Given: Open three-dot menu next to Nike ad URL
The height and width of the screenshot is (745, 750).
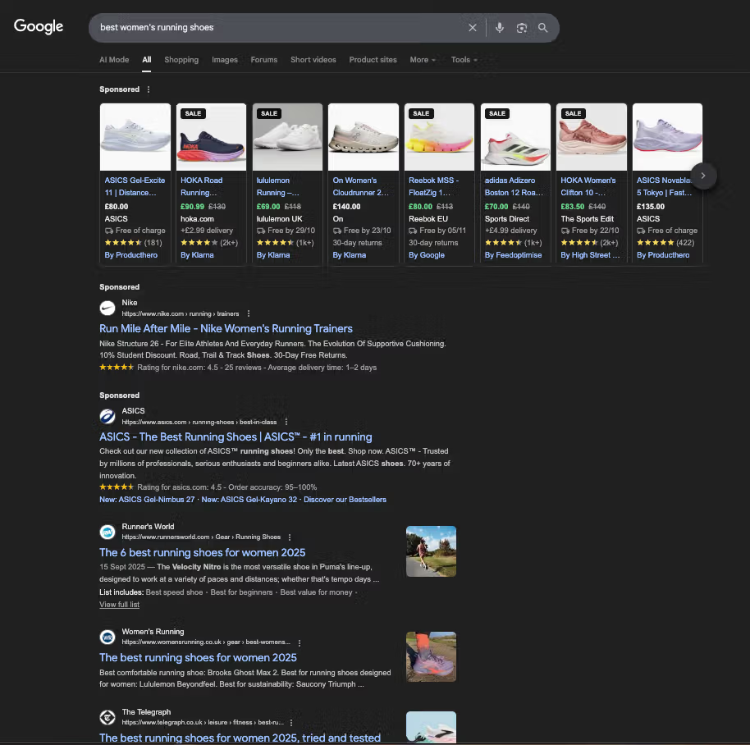Looking at the screenshot, I should pyautogui.click(x=249, y=313).
